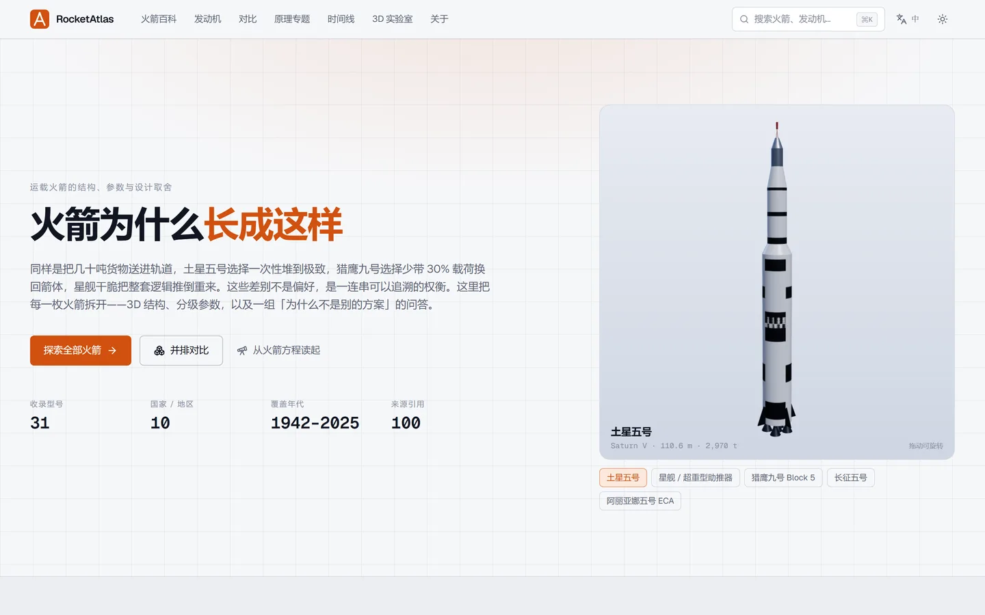Click the compare icon beside 并排对比
This screenshot has height=615, width=985.
(x=159, y=351)
